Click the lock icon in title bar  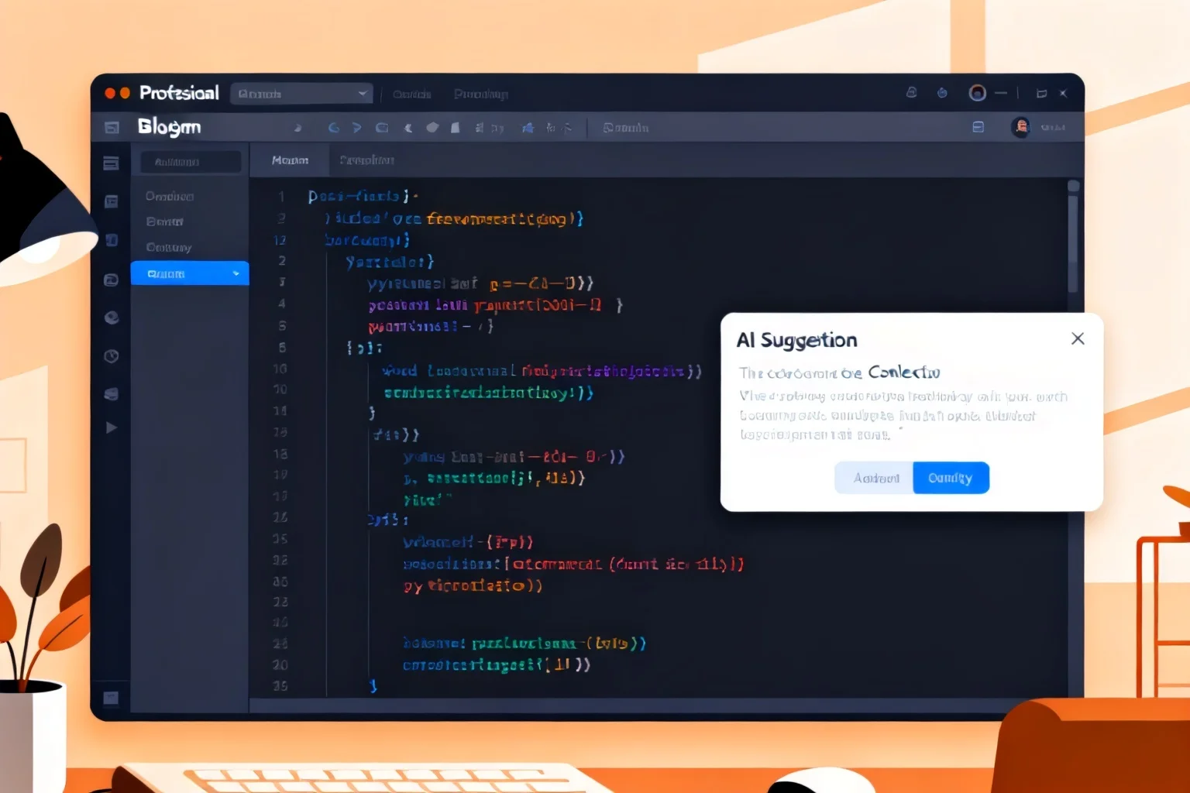912,93
